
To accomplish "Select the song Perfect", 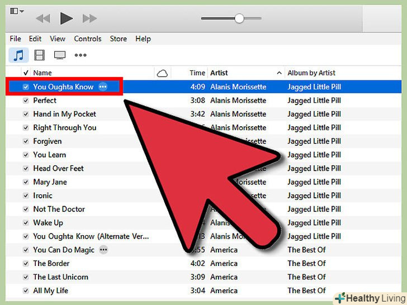I will pos(45,101).
